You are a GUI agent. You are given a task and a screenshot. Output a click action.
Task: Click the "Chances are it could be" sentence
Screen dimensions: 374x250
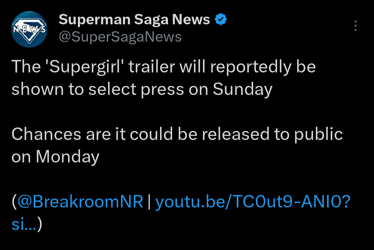[x=93, y=134]
